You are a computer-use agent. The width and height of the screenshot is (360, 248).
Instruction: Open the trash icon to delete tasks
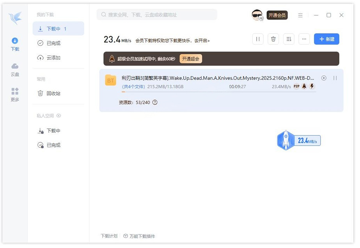[273, 39]
